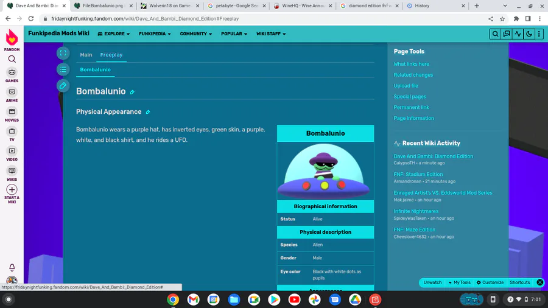The image size is (548, 308).
Task: Expand the Popular dropdown menu
Action: [x=234, y=34]
